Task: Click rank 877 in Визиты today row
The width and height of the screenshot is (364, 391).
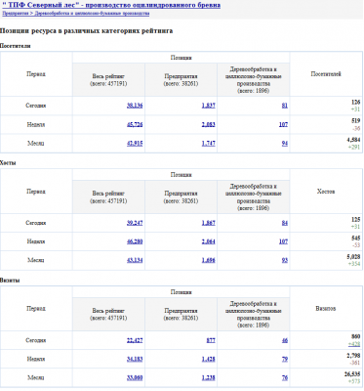Action: (211, 340)
